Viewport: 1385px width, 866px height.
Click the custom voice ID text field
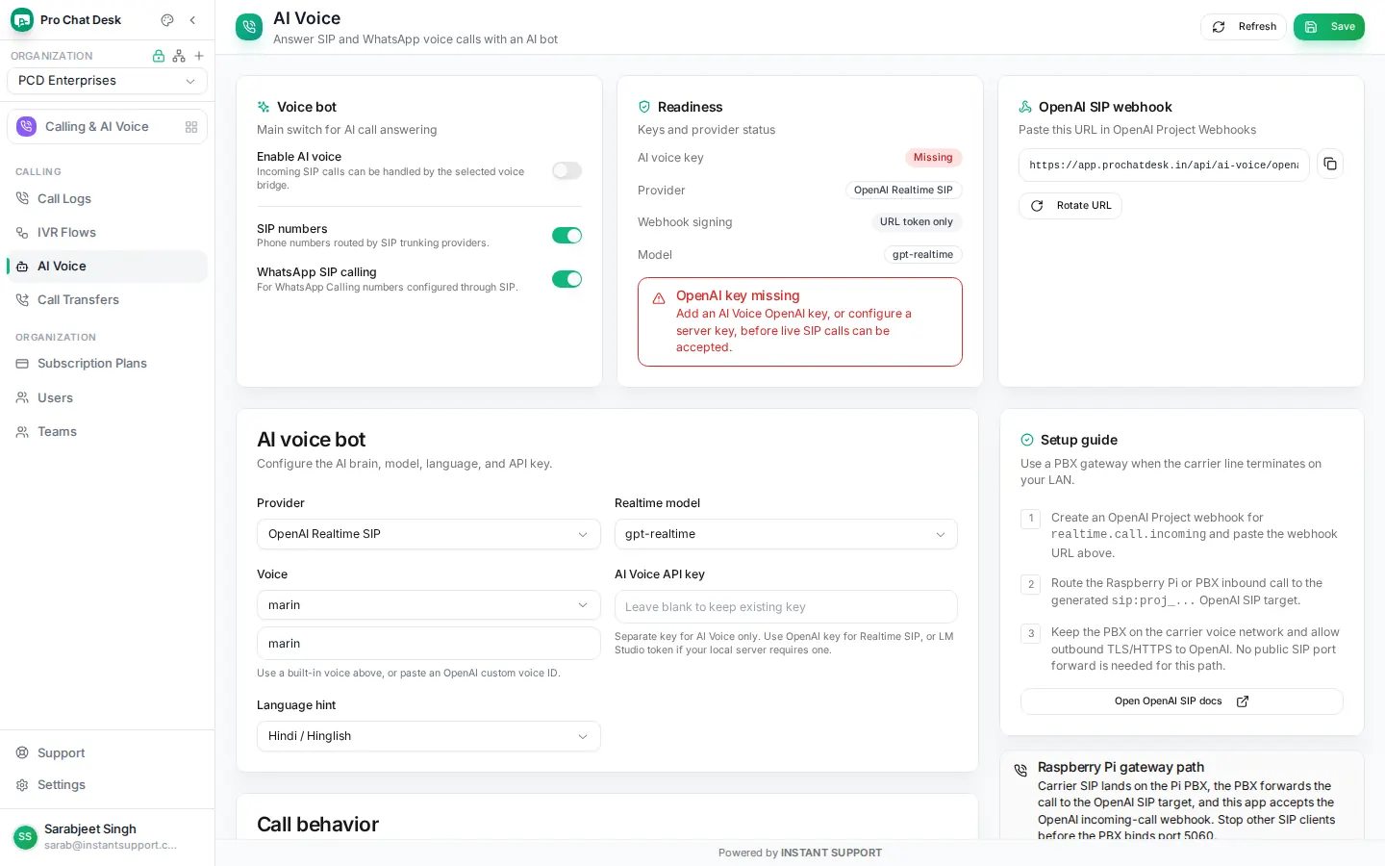click(428, 644)
